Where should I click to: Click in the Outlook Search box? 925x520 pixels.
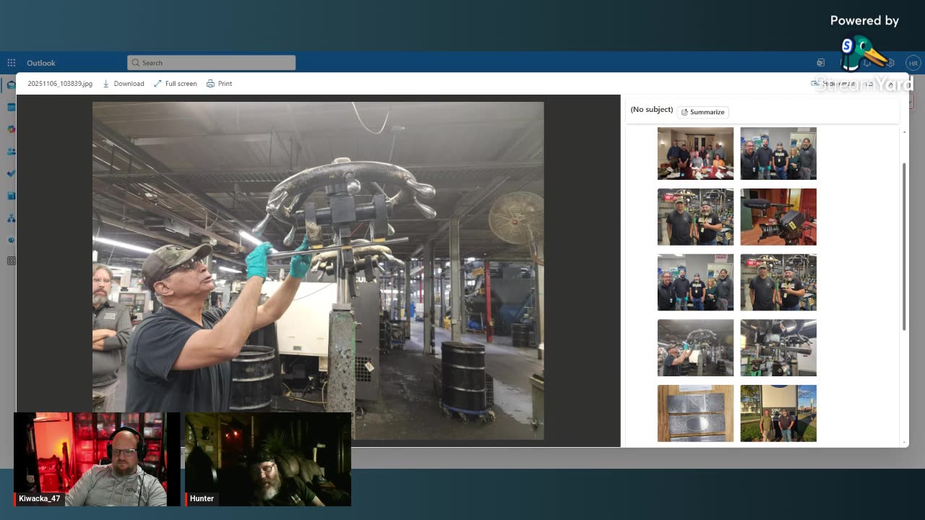click(211, 63)
